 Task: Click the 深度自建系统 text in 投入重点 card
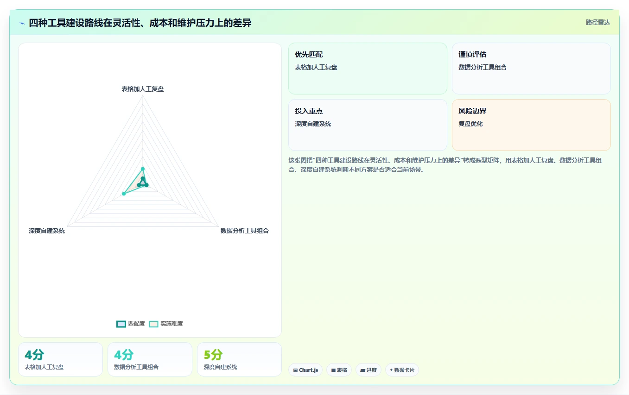(313, 124)
